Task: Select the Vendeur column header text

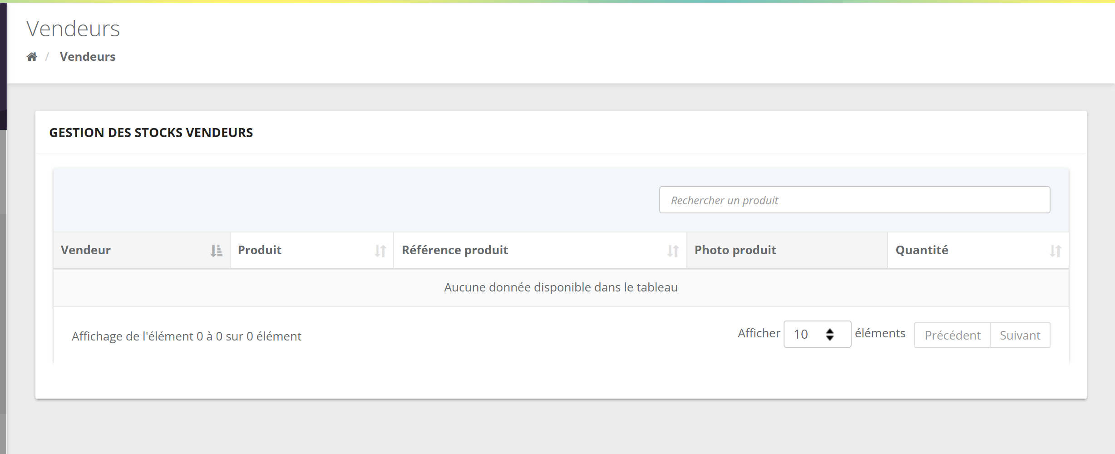Action: point(86,250)
